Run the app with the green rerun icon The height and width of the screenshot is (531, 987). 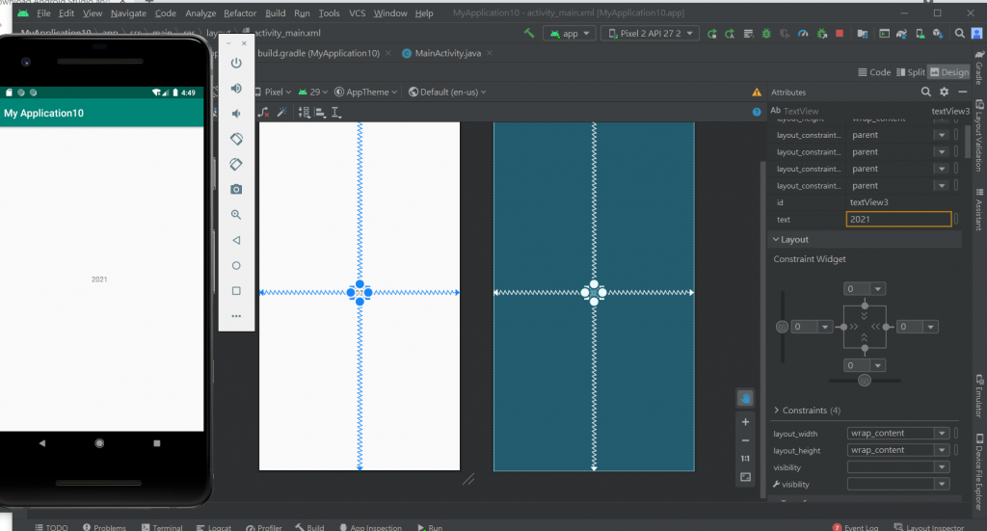click(x=712, y=34)
